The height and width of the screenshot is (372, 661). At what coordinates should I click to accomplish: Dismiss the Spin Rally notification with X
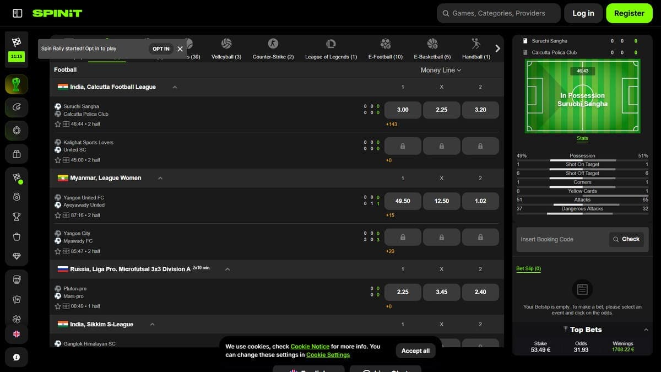pos(180,49)
